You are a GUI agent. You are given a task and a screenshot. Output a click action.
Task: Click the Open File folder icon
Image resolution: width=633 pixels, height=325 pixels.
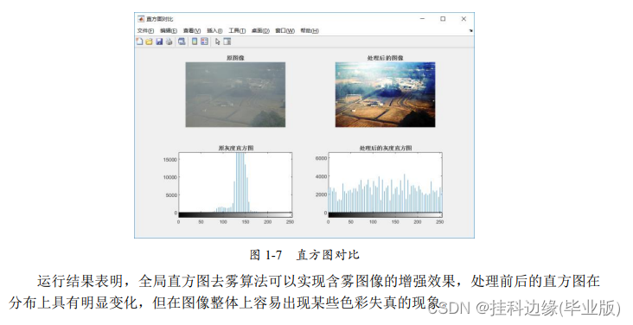tap(150, 41)
